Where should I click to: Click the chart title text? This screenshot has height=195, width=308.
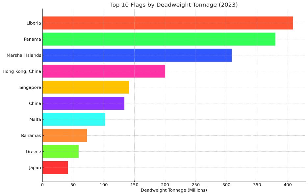(174, 5)
